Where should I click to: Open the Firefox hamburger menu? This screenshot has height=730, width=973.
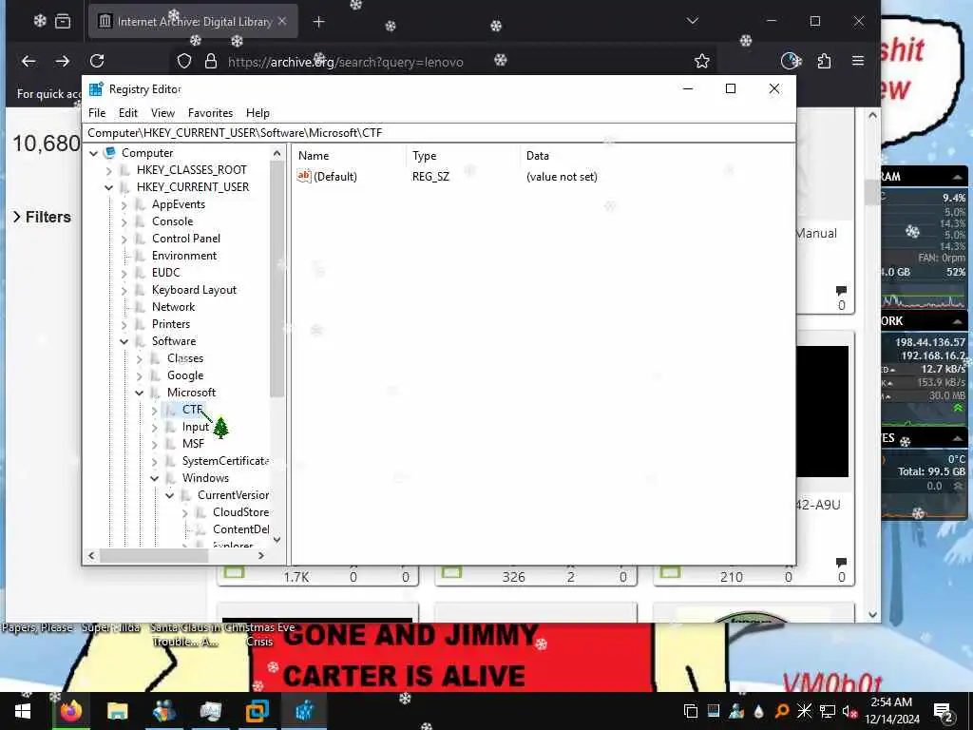point(858,62)
